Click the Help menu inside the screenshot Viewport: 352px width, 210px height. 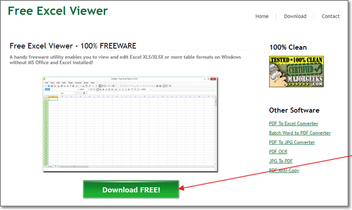[x=92, y=83]
